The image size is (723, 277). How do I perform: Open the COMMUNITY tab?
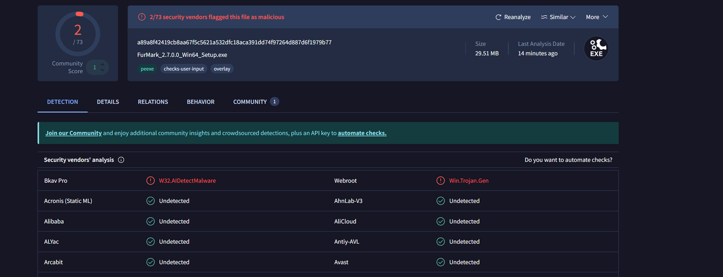(x=256, y=102)
